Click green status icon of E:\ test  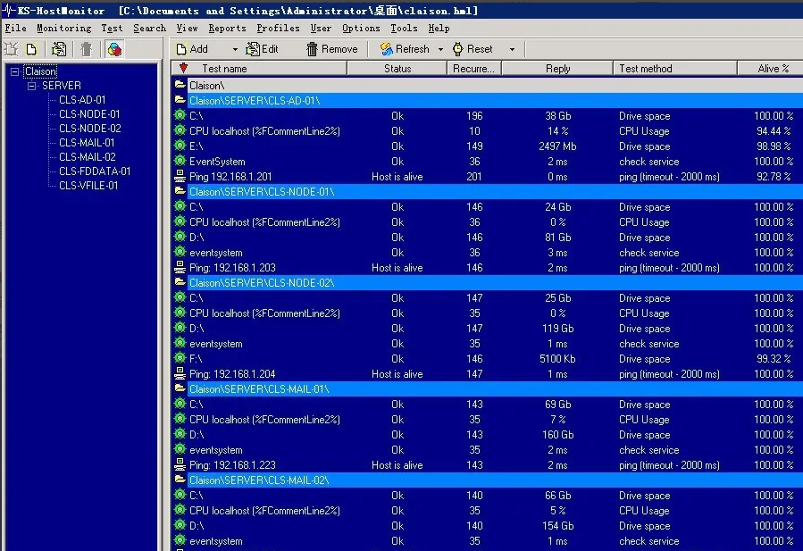[180, 146]
